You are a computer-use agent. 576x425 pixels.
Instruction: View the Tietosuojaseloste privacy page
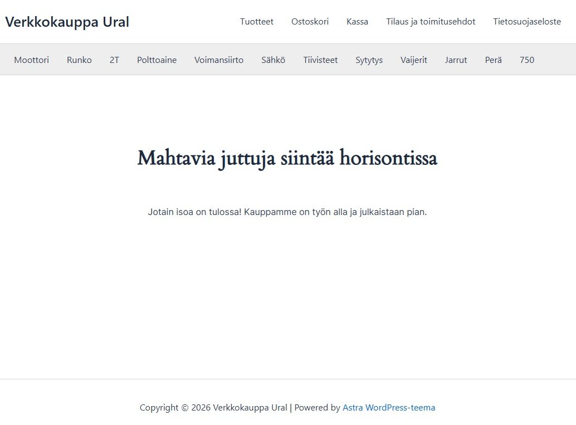527,22
